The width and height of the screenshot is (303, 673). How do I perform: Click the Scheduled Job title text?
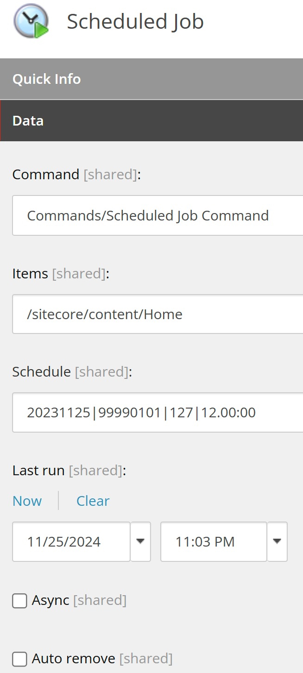coord(135,22)
